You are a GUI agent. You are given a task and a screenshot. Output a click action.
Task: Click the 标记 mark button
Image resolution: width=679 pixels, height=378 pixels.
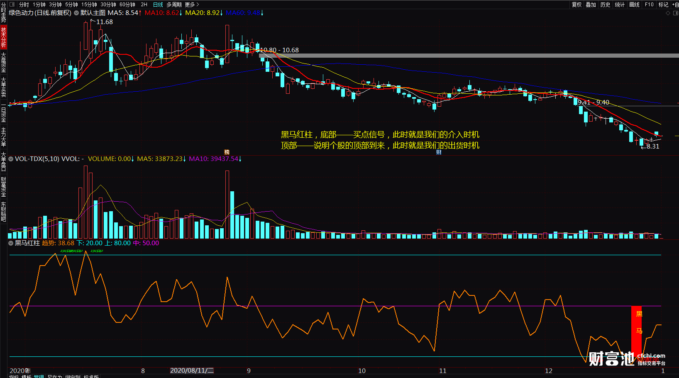pyautogui.click(x=663, y=5)
